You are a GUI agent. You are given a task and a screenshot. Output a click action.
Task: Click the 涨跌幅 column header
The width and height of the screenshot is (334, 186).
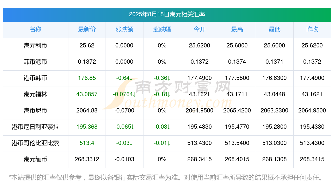coord(162,29)
